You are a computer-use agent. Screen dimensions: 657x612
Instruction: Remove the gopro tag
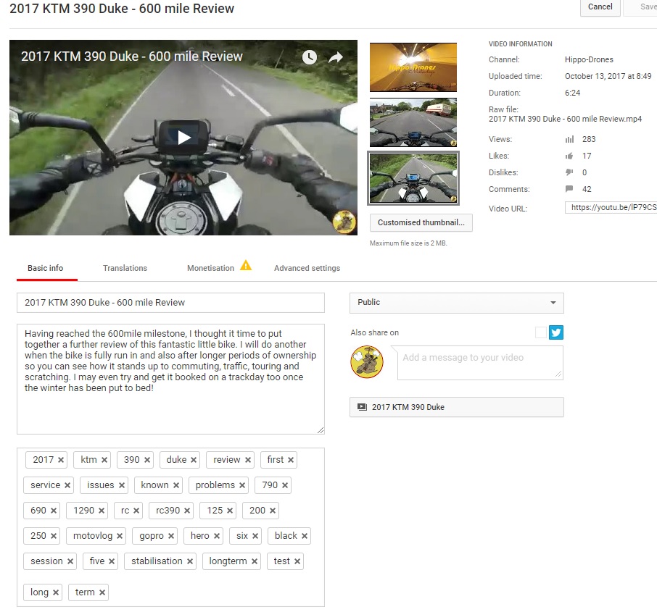171,536
